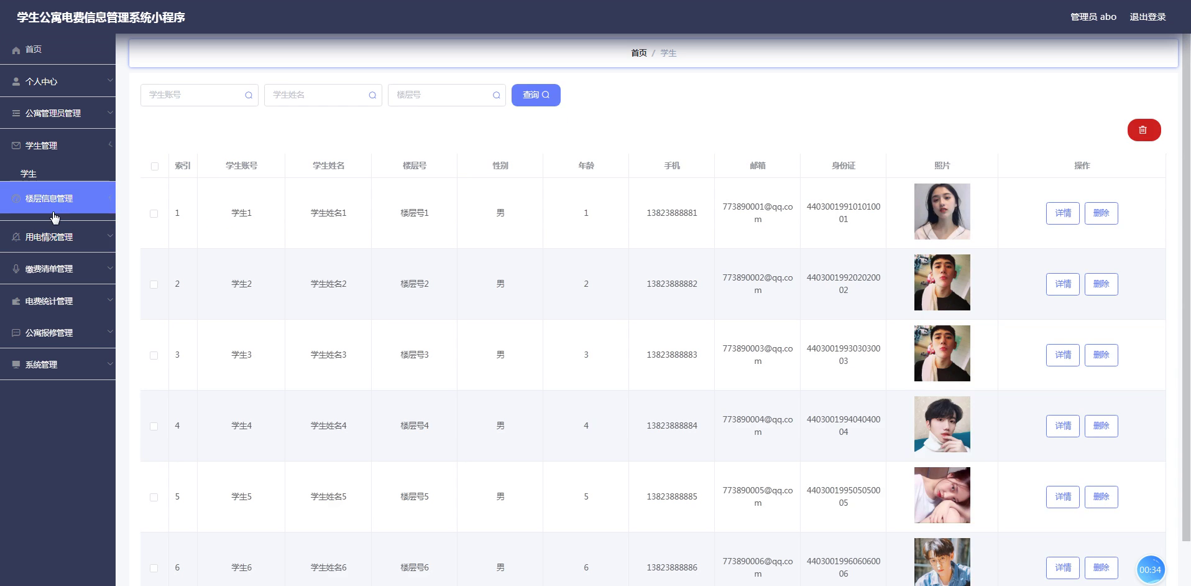Image resolution: width=1191 pixels, height=586 pixels.
Task: Click the blue 查询 search button
Action: tap(536, 95)
